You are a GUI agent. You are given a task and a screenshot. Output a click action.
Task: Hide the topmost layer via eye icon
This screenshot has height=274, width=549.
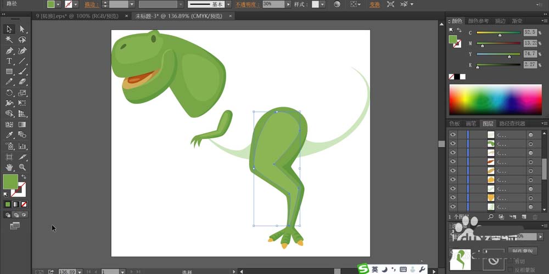(x=453, y=135)
